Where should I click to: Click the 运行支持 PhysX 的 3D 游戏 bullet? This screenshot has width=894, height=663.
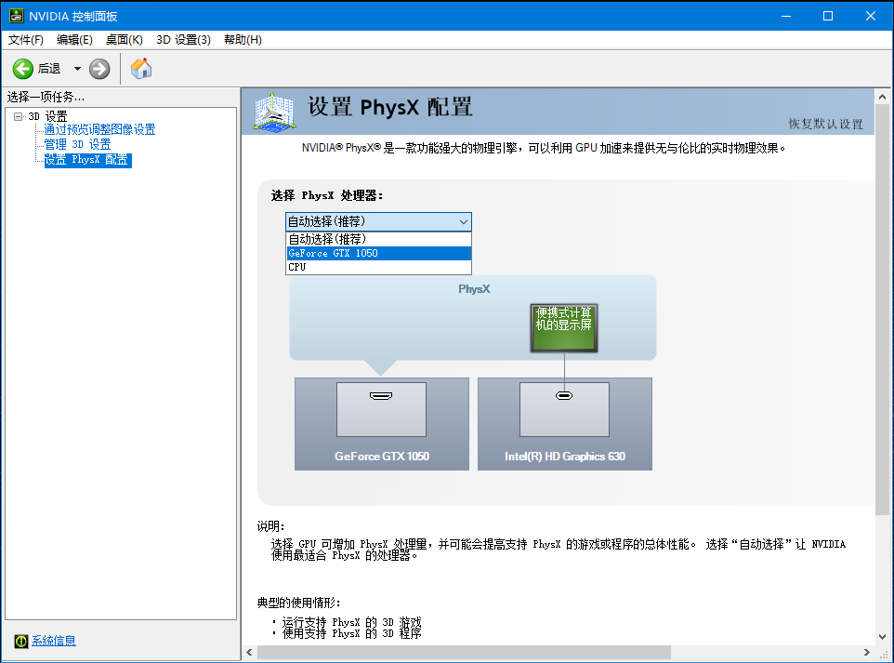[351, 622]
